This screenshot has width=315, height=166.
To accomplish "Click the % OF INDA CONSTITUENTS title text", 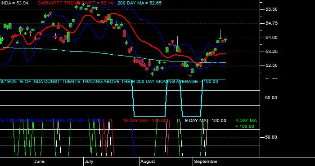I will point(118,82).
